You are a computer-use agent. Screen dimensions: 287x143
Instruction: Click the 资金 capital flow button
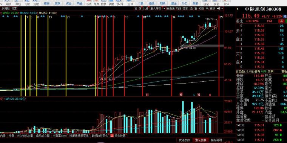point(69,3)
